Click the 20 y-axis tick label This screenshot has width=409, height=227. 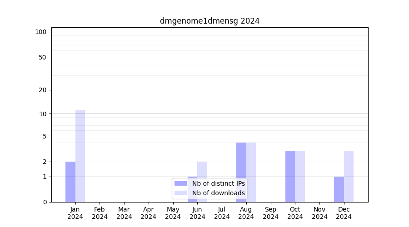coord(43,90)
